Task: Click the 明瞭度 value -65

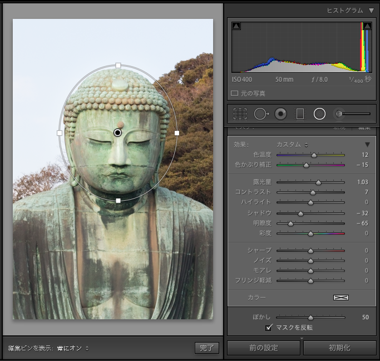Action: click(362, 223)
